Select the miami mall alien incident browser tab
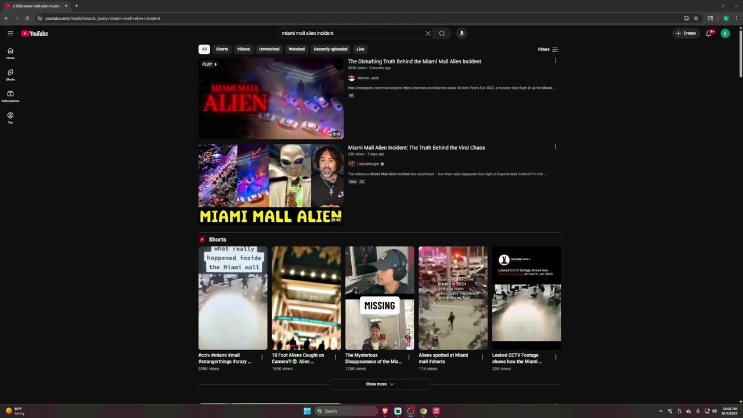743x418 pixels. (x=36, y=6)
